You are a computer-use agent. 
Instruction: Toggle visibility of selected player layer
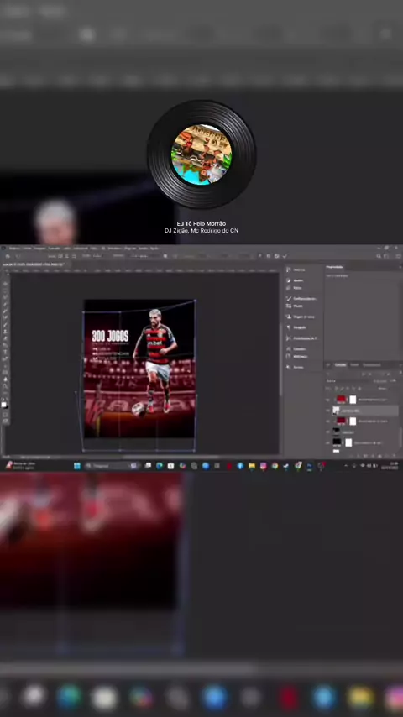point(327,411)
